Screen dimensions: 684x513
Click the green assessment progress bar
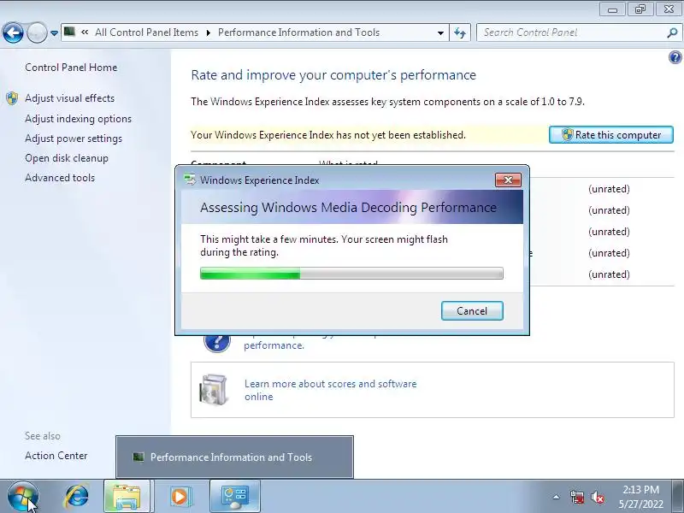tap(351, 274)
